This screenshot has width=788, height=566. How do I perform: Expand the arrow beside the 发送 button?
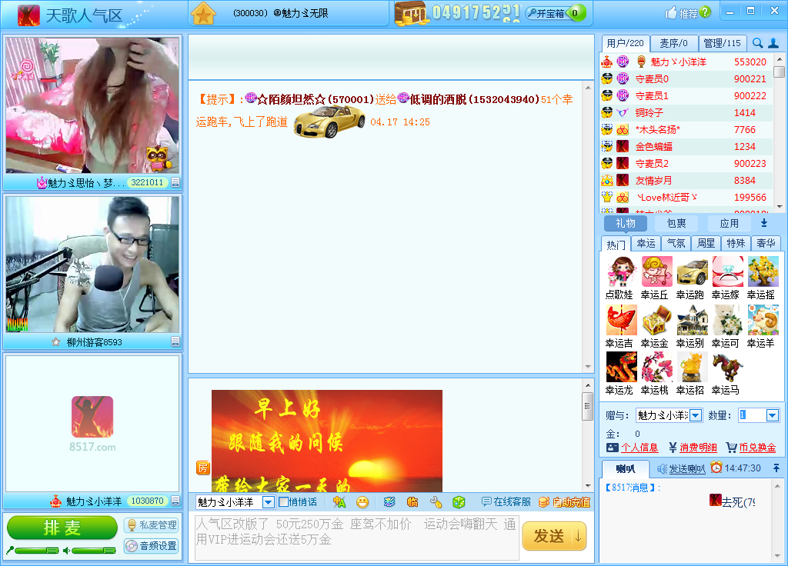(x=576, y=535)
